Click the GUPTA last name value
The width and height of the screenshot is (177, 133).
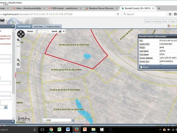click(x=162, y=51)
